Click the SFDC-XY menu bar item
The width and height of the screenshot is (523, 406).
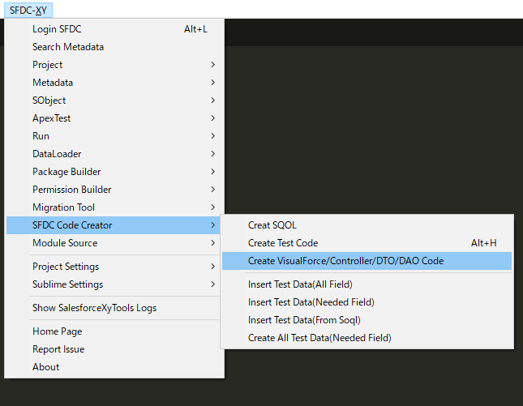[x=28, y=11]
